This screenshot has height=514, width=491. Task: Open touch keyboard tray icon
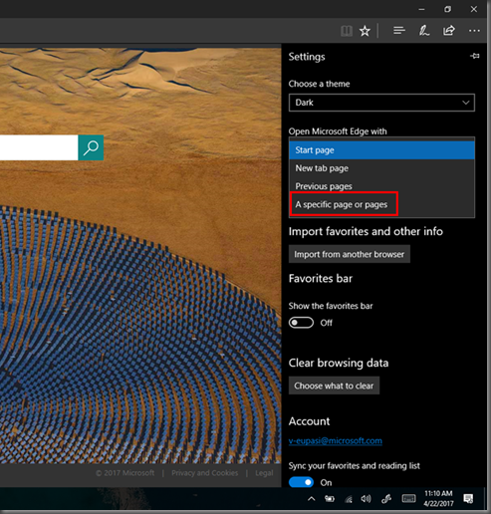point(408,498)
